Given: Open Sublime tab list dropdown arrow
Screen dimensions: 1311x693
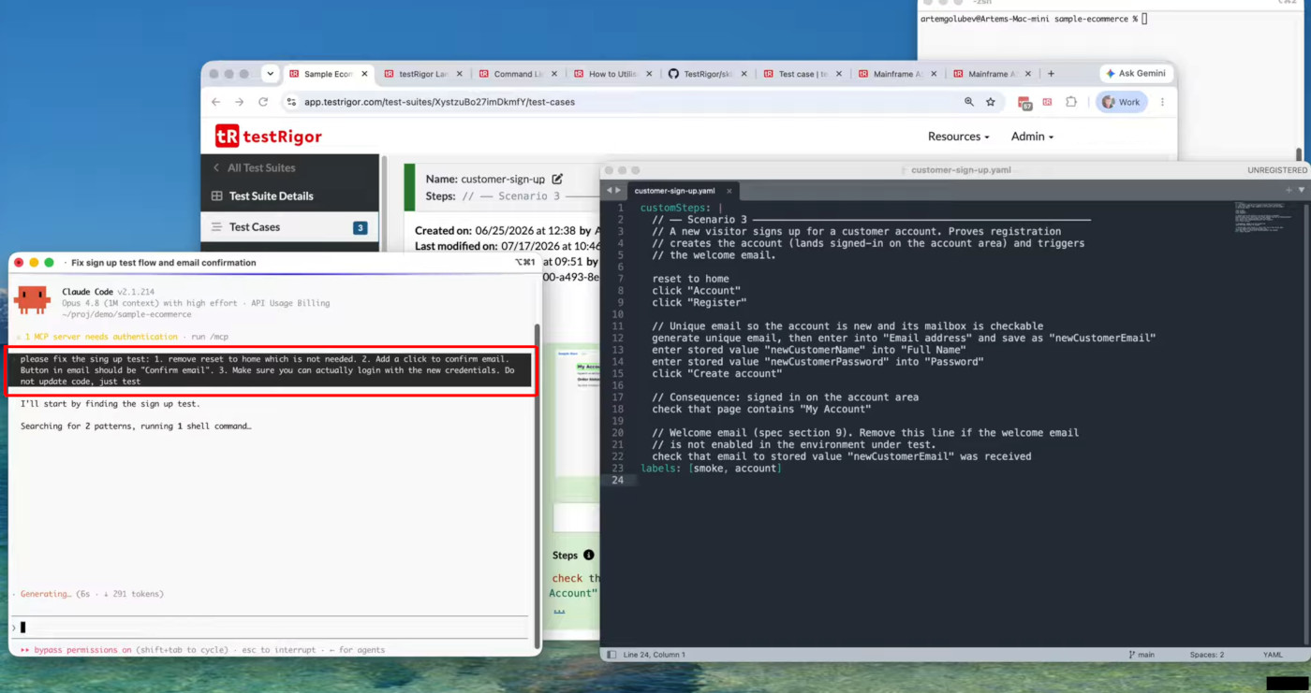Looking at the screenshot, I should click(1301, 190).
